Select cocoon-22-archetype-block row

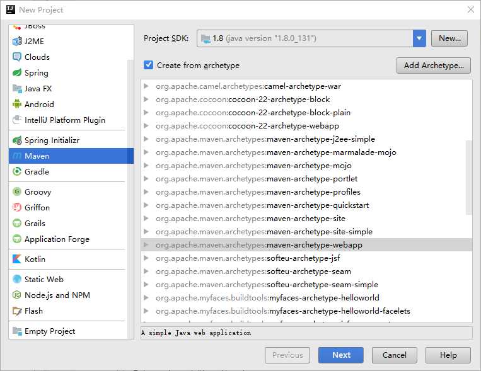(307, 100)
